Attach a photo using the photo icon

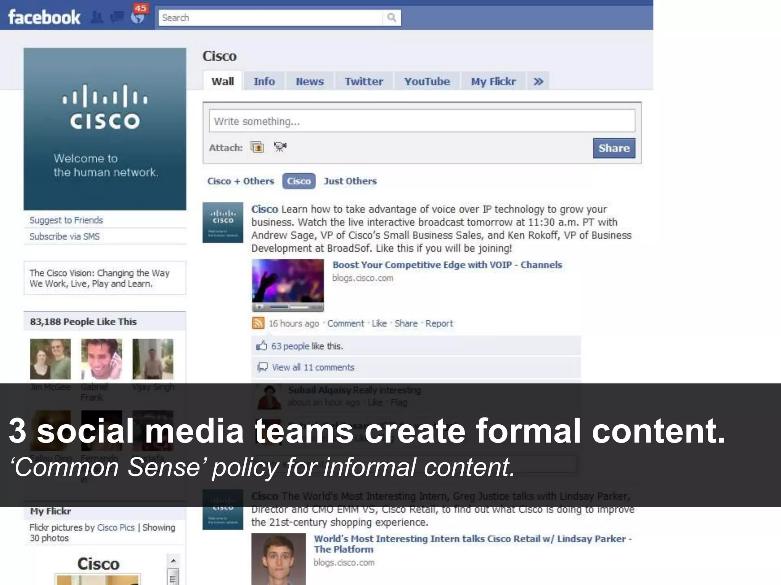point(257,147)
